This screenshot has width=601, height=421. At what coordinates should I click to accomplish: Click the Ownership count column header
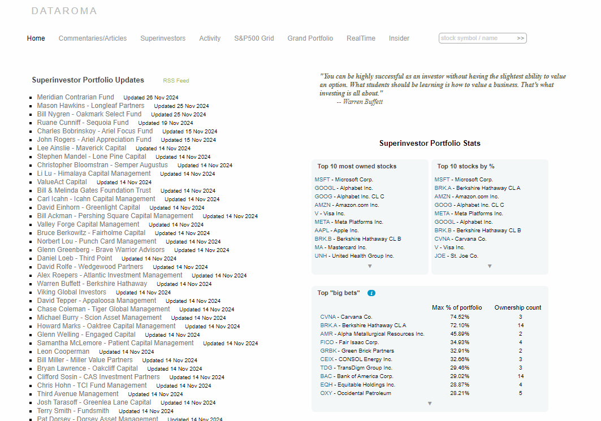click(x=517, y=307)
